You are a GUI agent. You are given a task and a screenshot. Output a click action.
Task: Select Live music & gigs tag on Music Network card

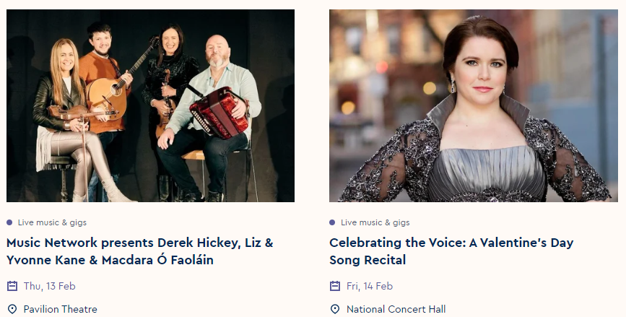pyautogui.click(x=52, y=222)
